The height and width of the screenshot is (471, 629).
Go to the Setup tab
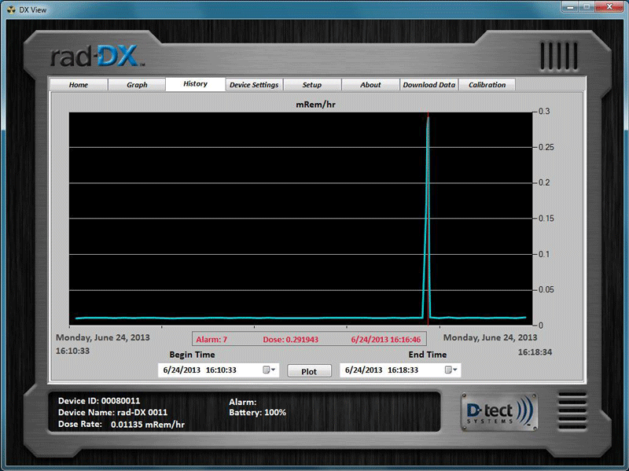point(312,85)
